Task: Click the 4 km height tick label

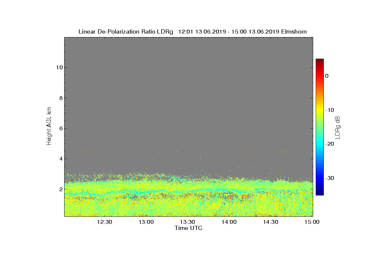Action: (x=61, y=159)
